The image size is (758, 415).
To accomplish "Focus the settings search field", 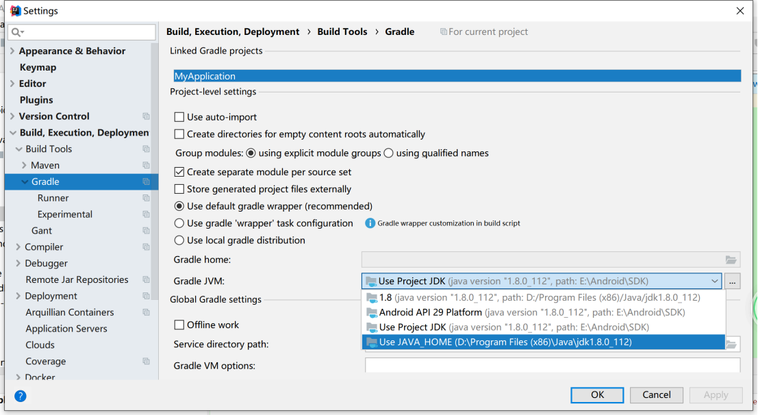I will (81, 32).
